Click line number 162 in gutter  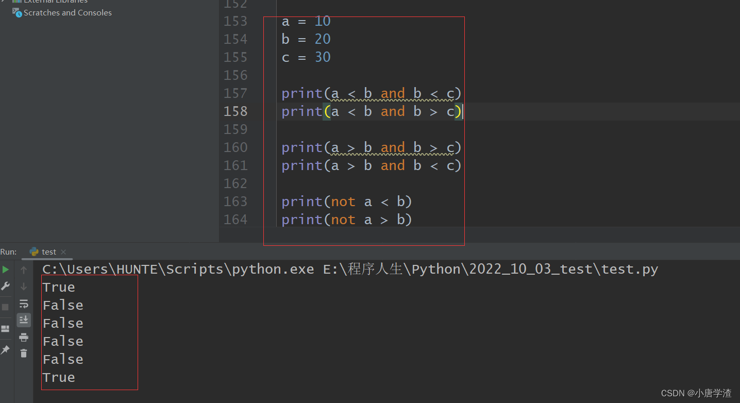pos(236,183)
